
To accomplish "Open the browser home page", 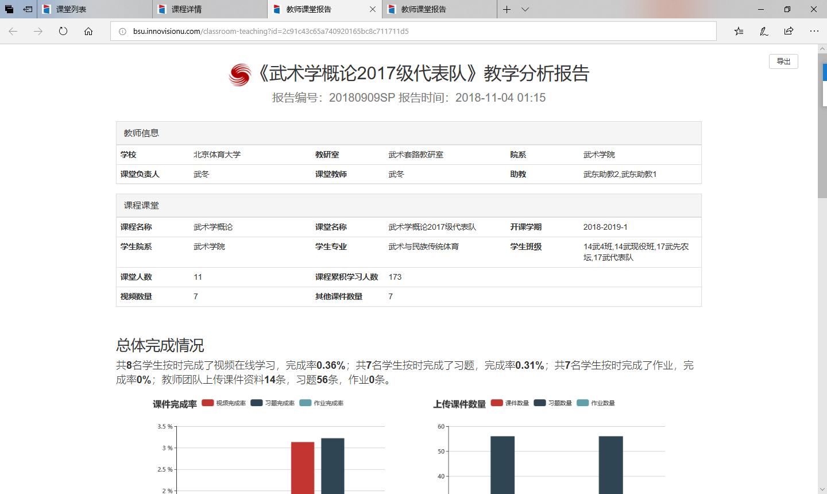I will pos(87,32).
